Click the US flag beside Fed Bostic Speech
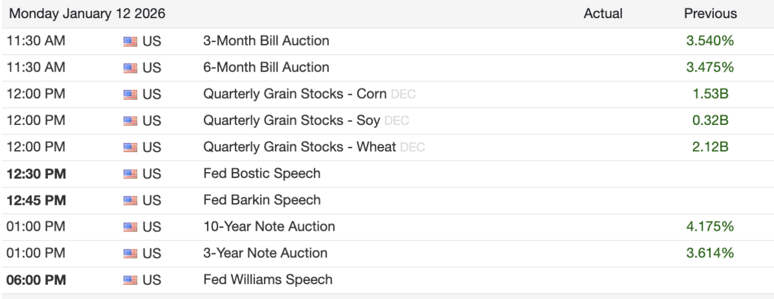Screen dimensions: 774x299 click(130, 174)
